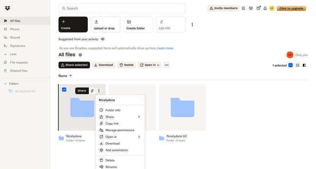The image size is (316, 169).
Task: Sort by Name column header
Action: point(65,76)
